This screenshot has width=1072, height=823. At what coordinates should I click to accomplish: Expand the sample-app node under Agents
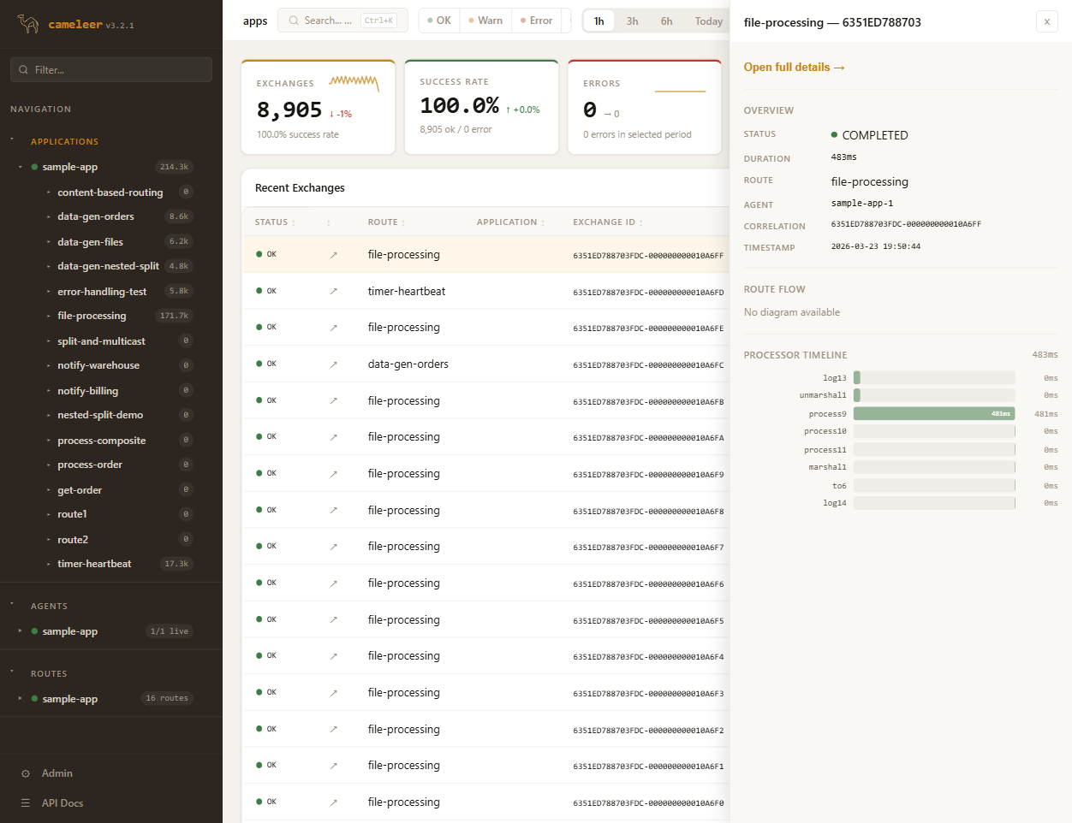point(20,631)
